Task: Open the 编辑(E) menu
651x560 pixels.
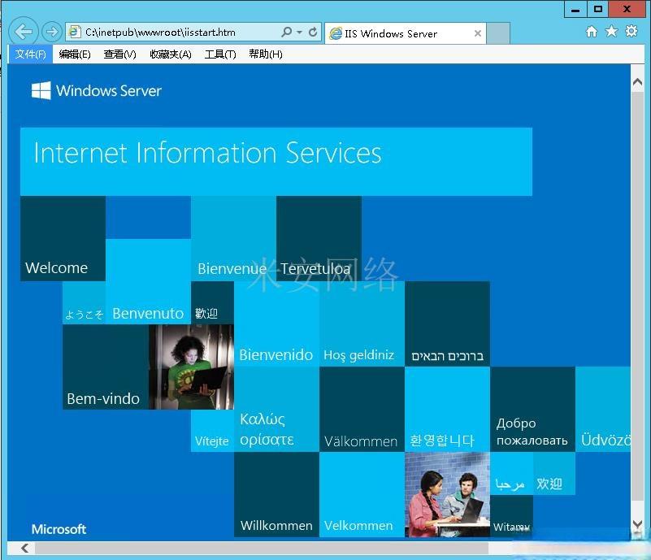Action: [x=75, y=54]
